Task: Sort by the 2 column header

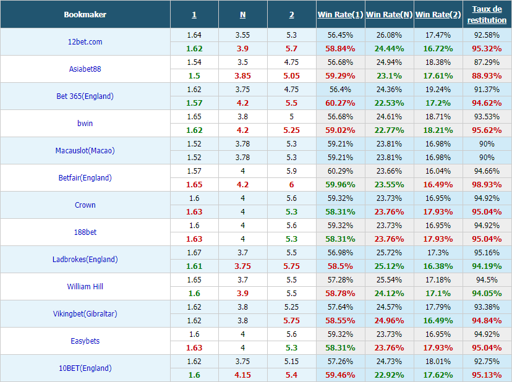Action: tap(292, 15)
